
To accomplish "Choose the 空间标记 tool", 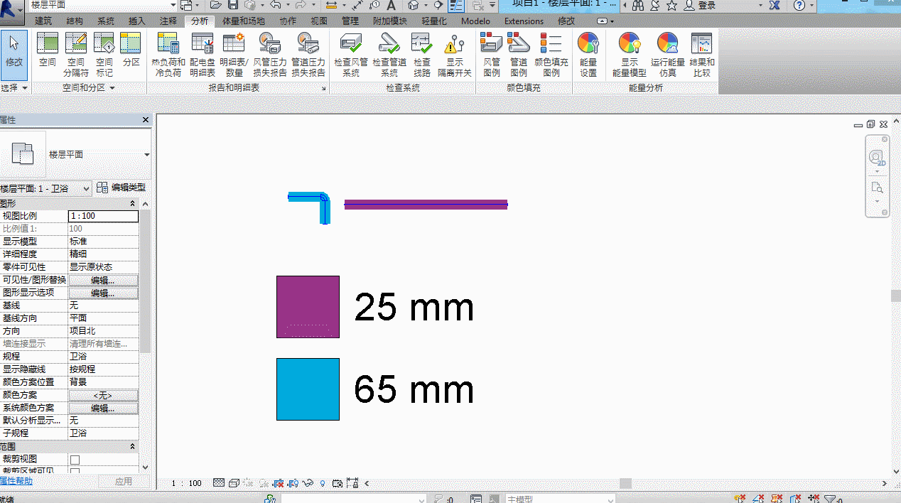I will point(104,54).
